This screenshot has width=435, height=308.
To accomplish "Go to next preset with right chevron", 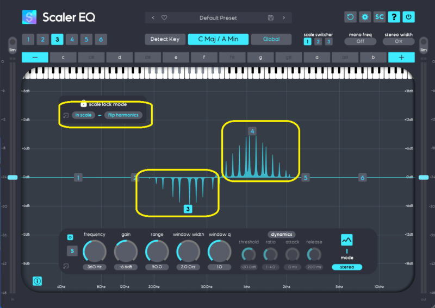I will tap(283, 17).
